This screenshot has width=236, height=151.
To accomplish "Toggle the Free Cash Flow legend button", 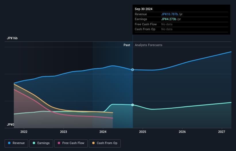I will pos(71,143).
